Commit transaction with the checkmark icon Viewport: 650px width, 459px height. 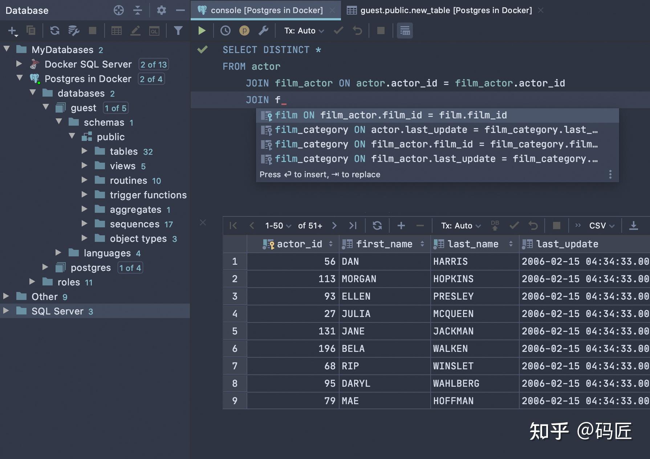coord(338,31)
